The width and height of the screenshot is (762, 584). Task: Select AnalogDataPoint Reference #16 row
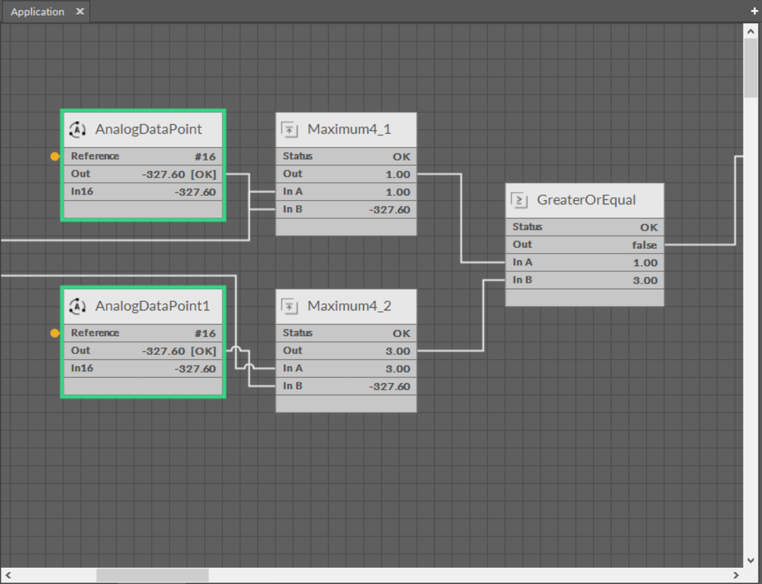[x=143, y=156]
